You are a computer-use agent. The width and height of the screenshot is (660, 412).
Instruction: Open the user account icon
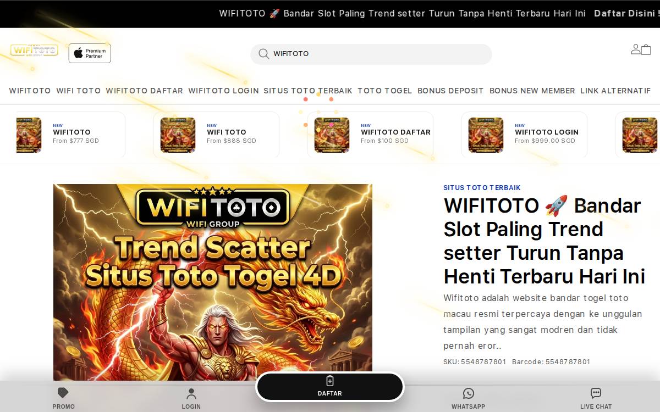coord(636,49)
